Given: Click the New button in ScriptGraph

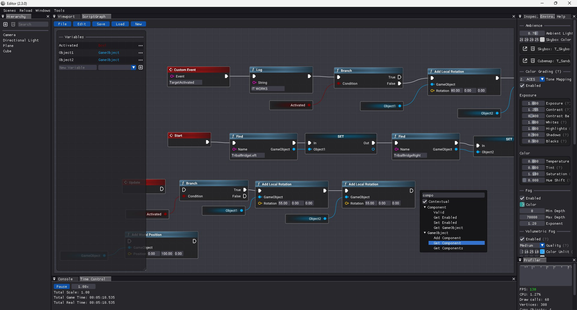Looking at the screenshot, I should tap(139, 24).
